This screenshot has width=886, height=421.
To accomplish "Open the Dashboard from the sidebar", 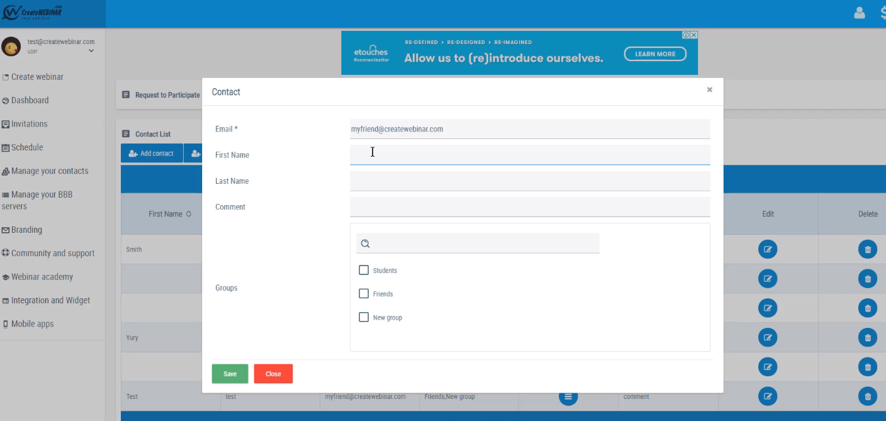I will (30, 100).
